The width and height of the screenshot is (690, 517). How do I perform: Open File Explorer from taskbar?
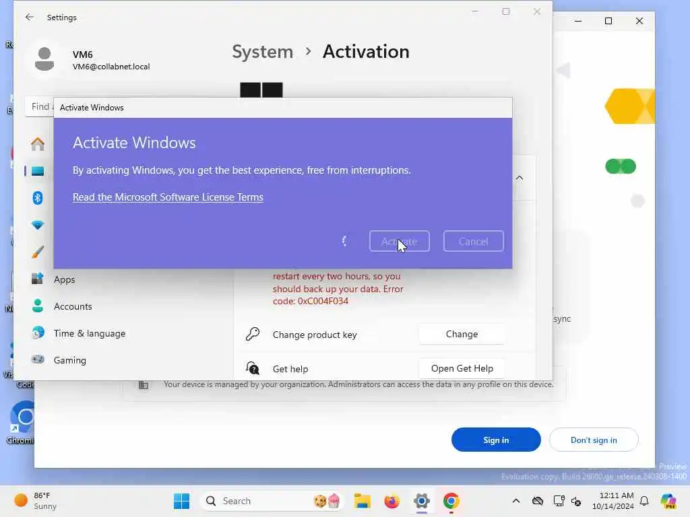click(363, 501)
